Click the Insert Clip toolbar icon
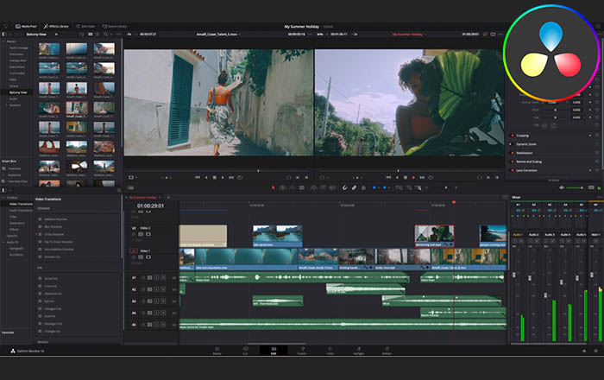604x380 pixels. coord(314,187)
